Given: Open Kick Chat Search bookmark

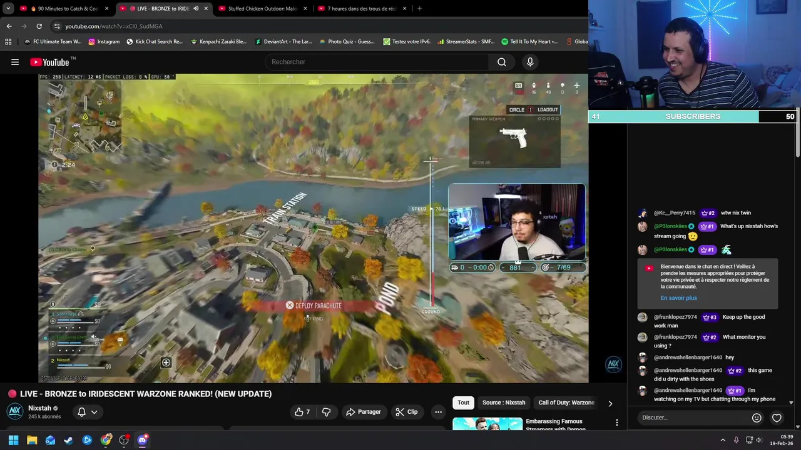Looking at the screenshot, I should click(x=155, y=42).
